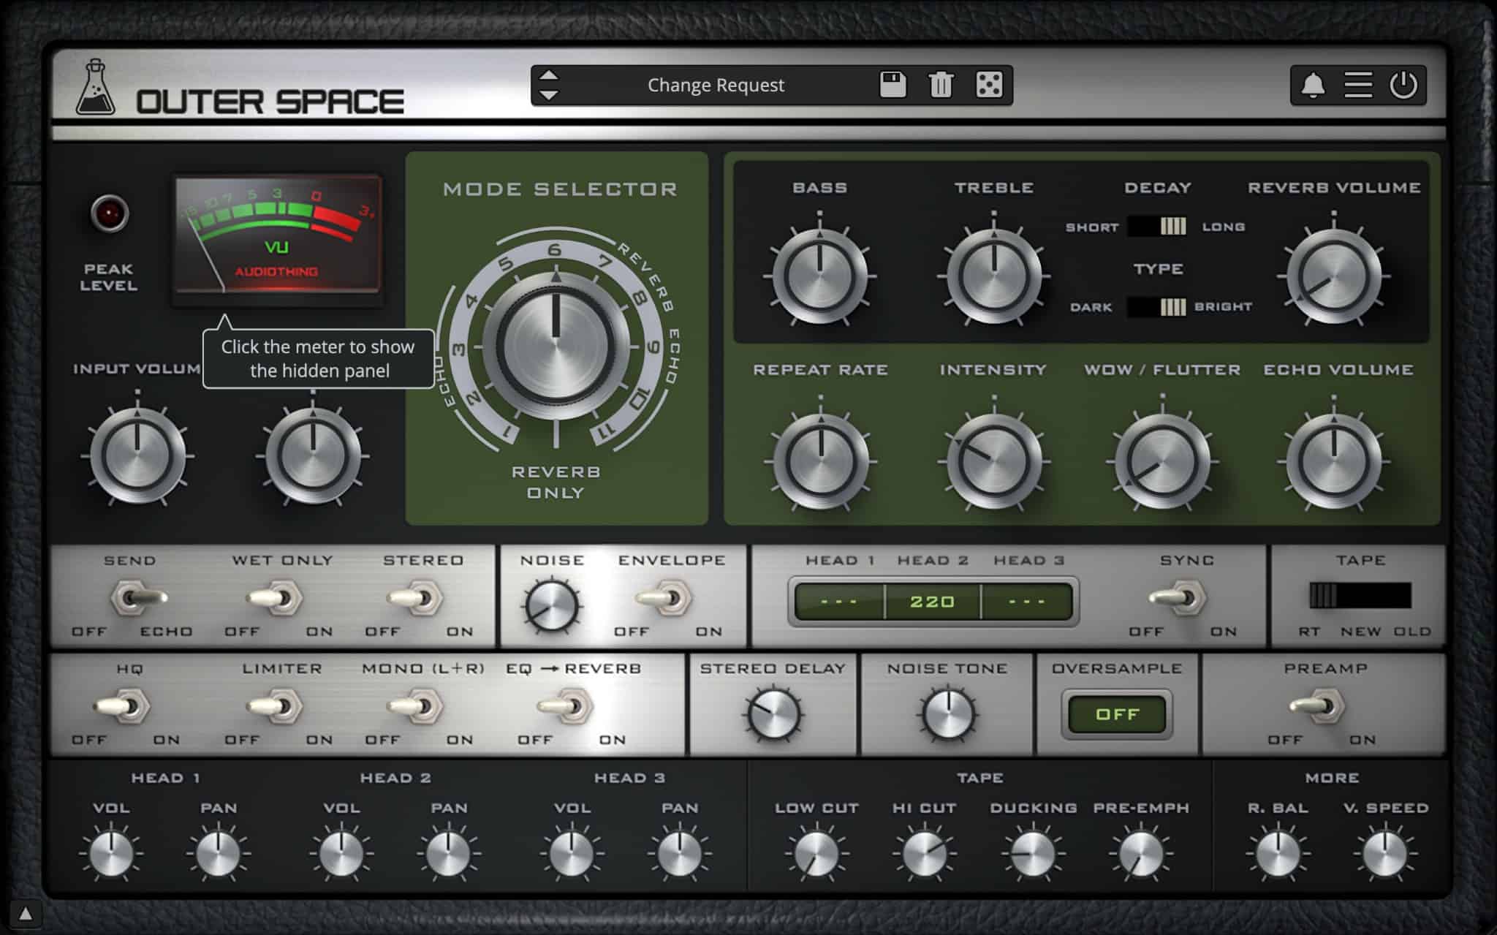Screen dimensions: 1497x935
Task: Click the Ducking knob
Action: click(x=1033, y=852)
